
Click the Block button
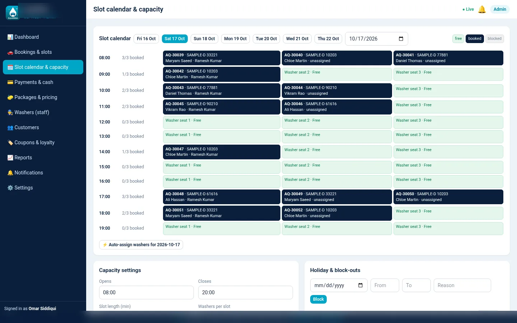318,299
